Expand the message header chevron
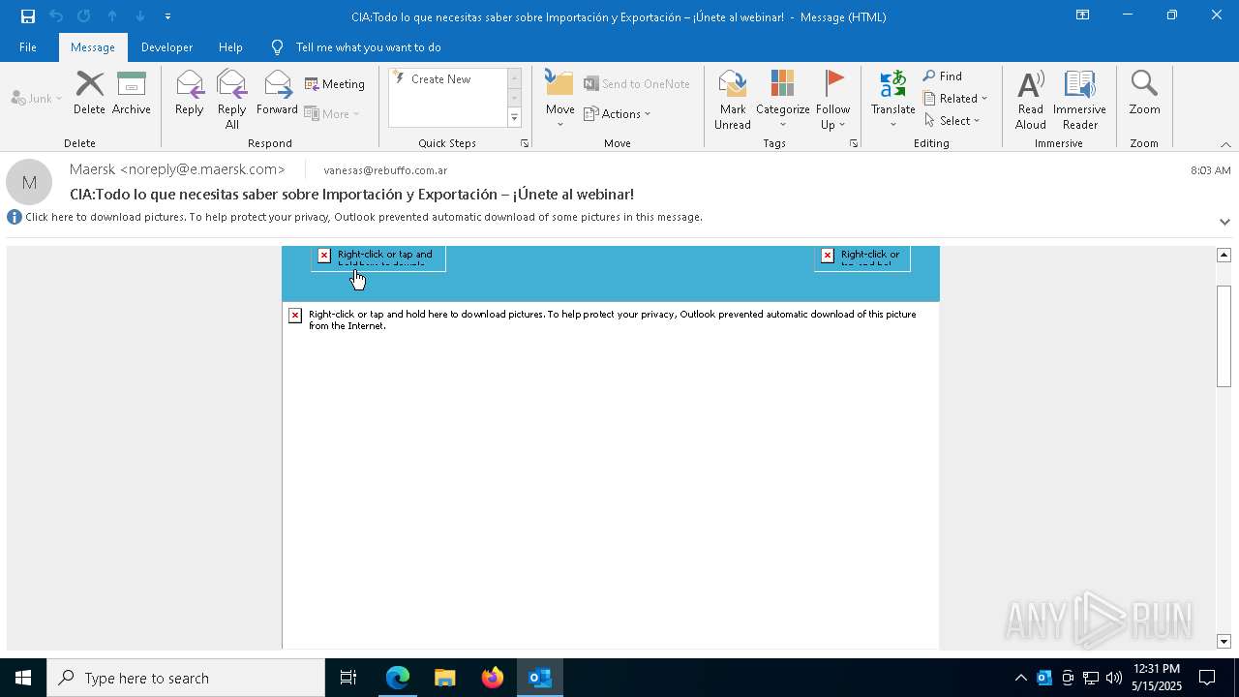Image resolution: width=1239 pixels, height=697 pixels. [x=1224, y=222]
